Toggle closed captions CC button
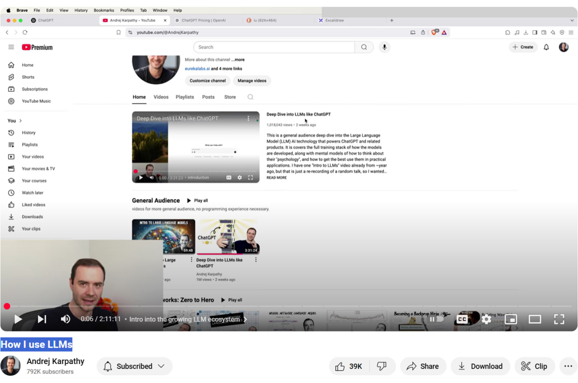The image size is (578, 383). [x=462, y=319]
